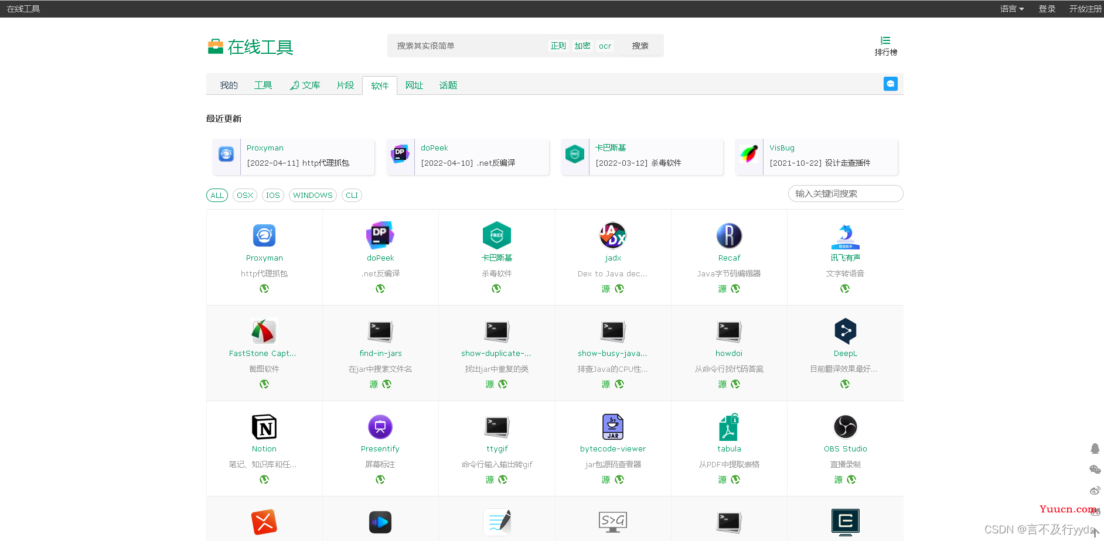Viewport: 1104px width, 541px height.
Task: Toggle the 加密 search mode
Action: click(582, 46)
